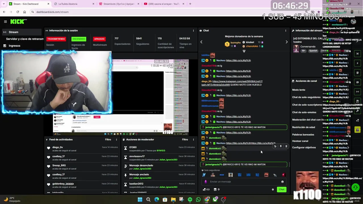Open Servidor y clave de retransmisión
The height and width of the screenshot is (204, 363).
24,39
